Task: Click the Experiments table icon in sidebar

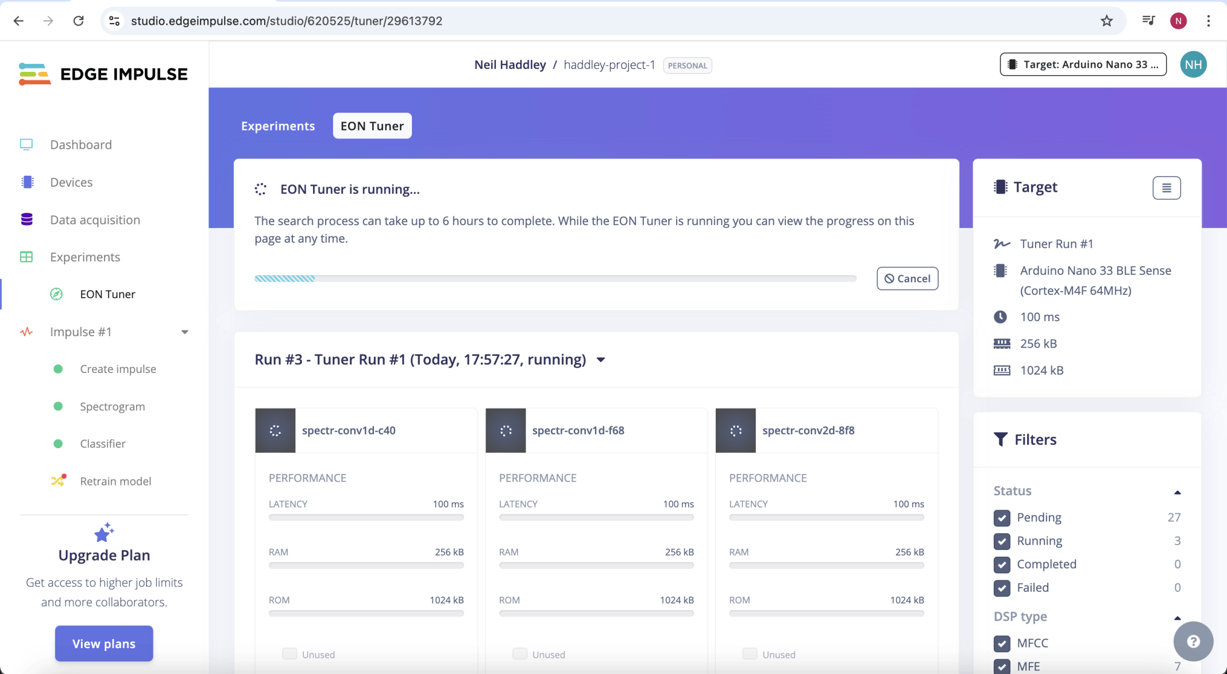Action: click(26, 257)
